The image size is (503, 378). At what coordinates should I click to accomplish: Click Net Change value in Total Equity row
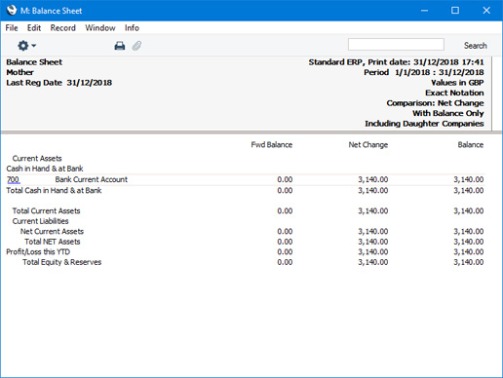pos(373,262)
